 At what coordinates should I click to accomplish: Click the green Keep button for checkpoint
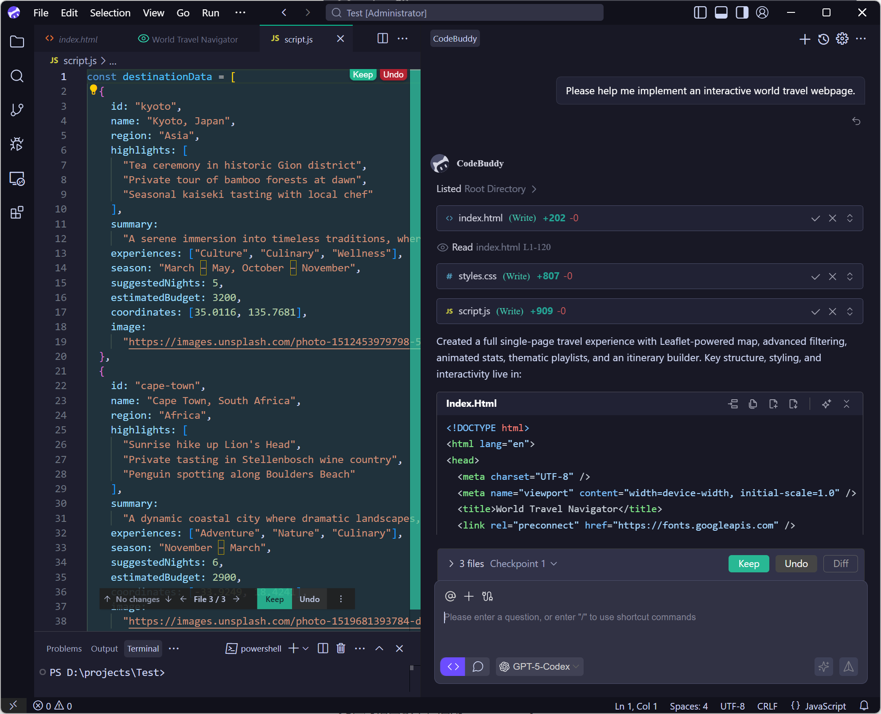click(x=748, y=563)
